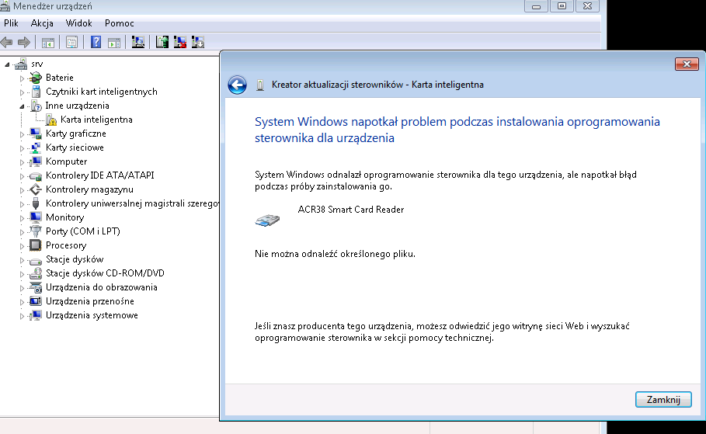Expand the Baterie category
The width and height of the screenshot is (706, 434).
point(22,78)
